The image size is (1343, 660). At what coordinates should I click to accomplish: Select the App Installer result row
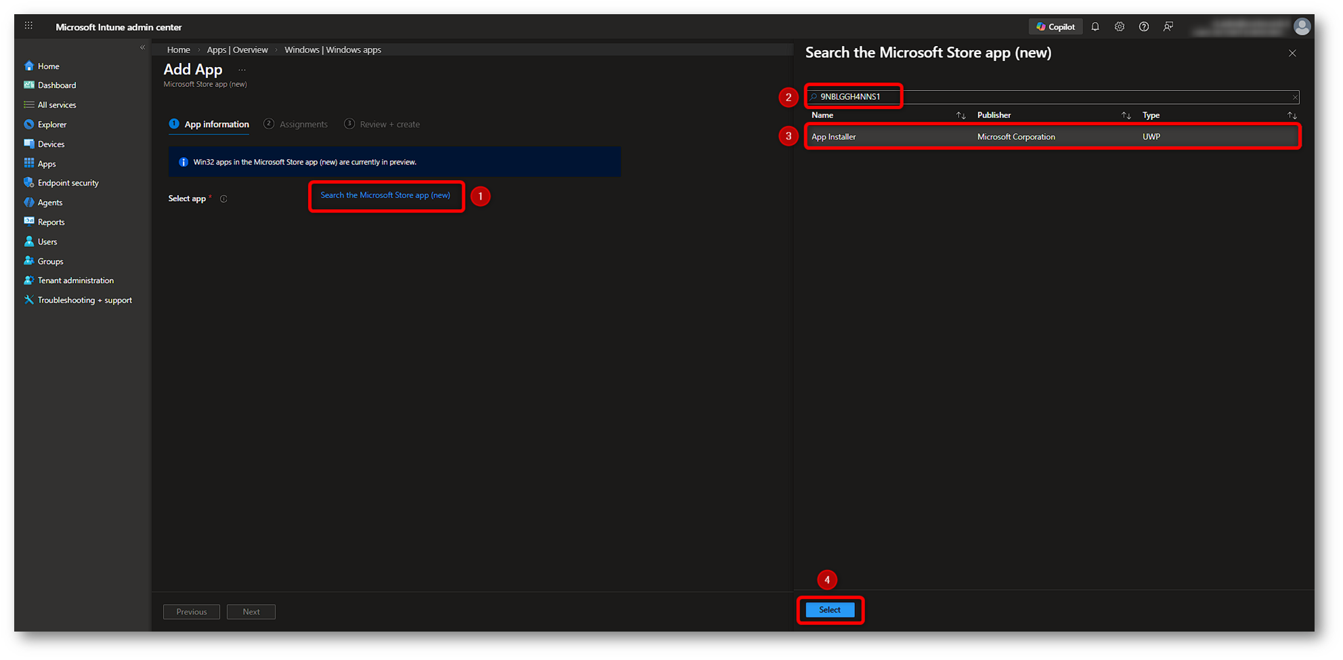1052,137
